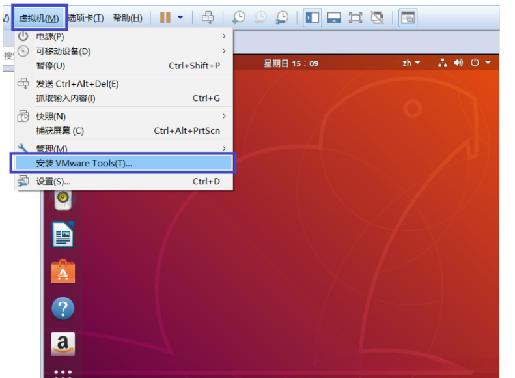Click the snapshot clock icon beside 快照(N)
Screen dimensions: 515x378
point(23,116)
